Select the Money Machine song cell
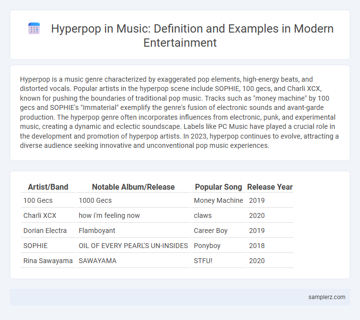This screenshot has height=320, width=360. (218, 200)
